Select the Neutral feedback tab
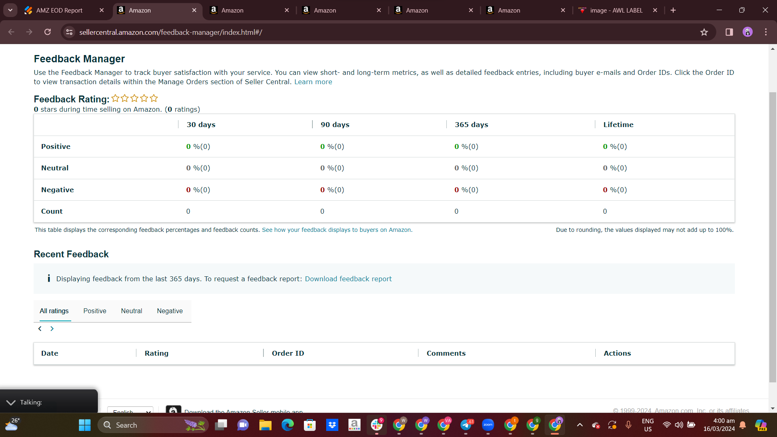 coord(132,311)
